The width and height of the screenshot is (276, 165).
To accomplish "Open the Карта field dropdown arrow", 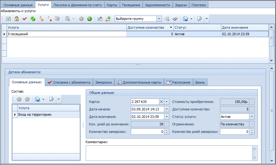I will click(166, 102).
